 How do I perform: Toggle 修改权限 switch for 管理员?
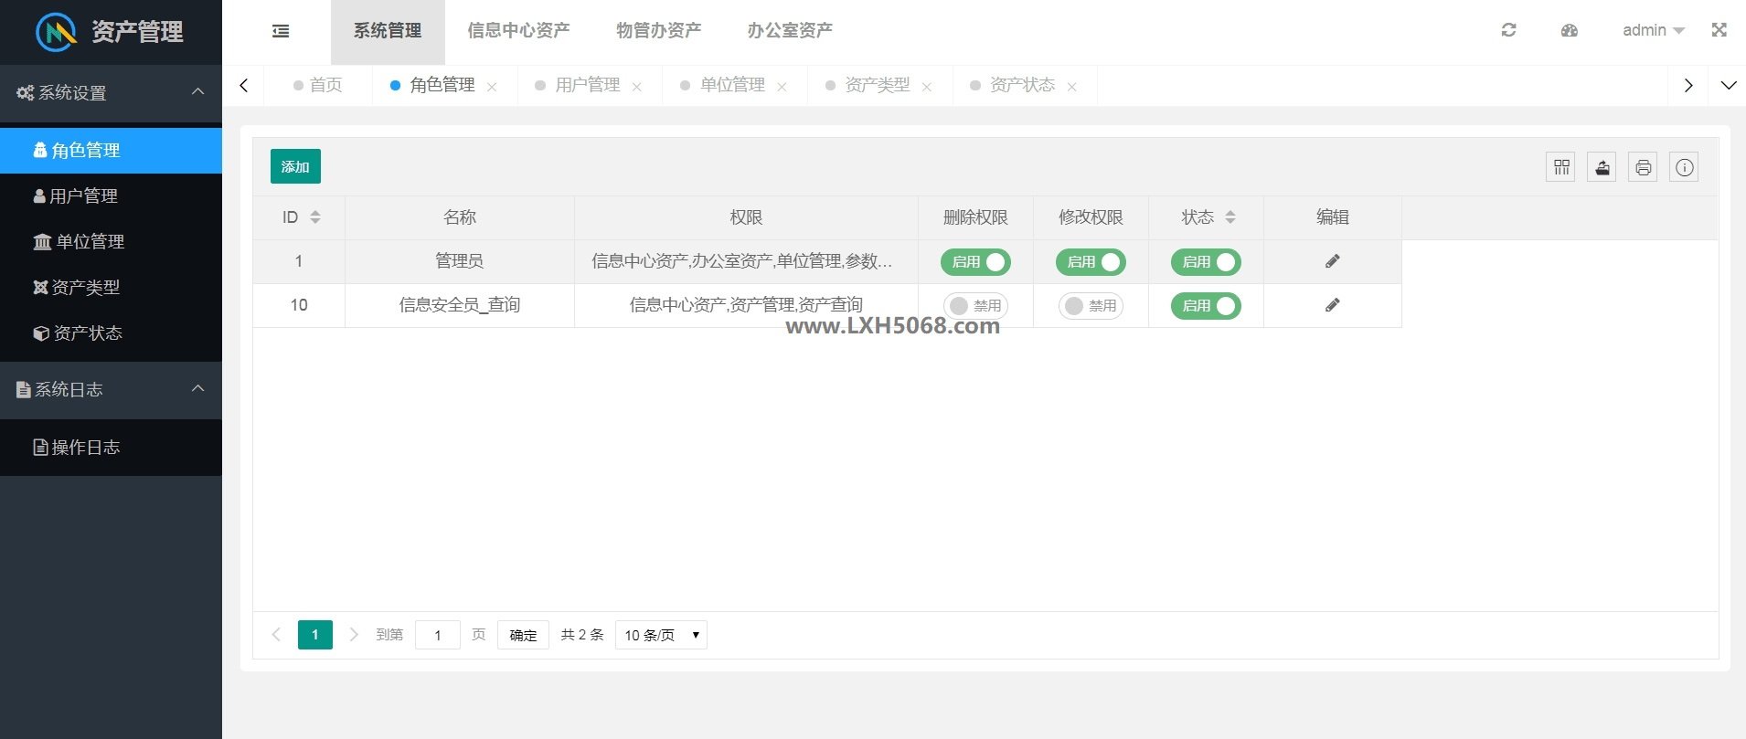pos(1091,262)
